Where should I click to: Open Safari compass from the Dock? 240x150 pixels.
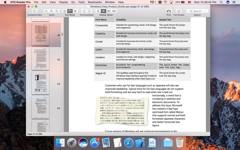[x=129, y=143]
